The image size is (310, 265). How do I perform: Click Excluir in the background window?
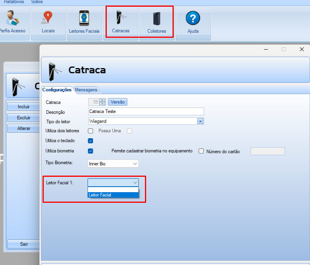pos(24,118)
